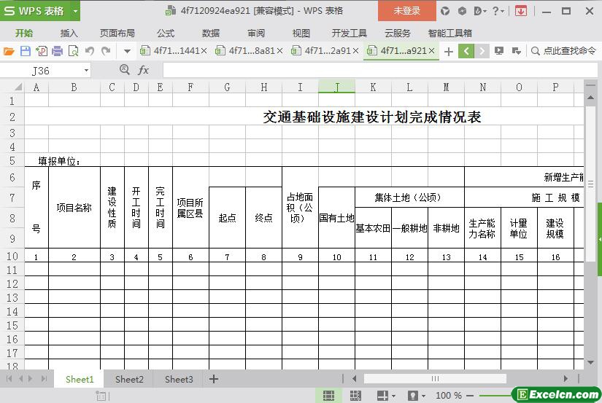The width and height of the screenshot is (602, 403).
Task: Open the 视图 ribbon tab
Action: click(301, 34)
